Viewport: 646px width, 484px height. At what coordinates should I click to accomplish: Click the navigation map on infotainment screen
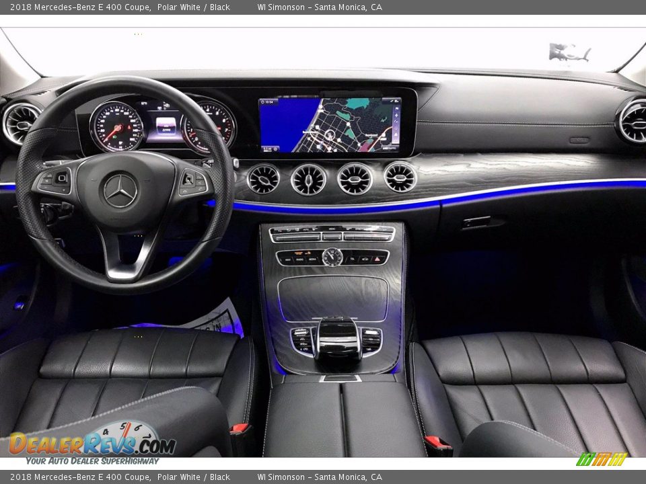click(330, 125)
